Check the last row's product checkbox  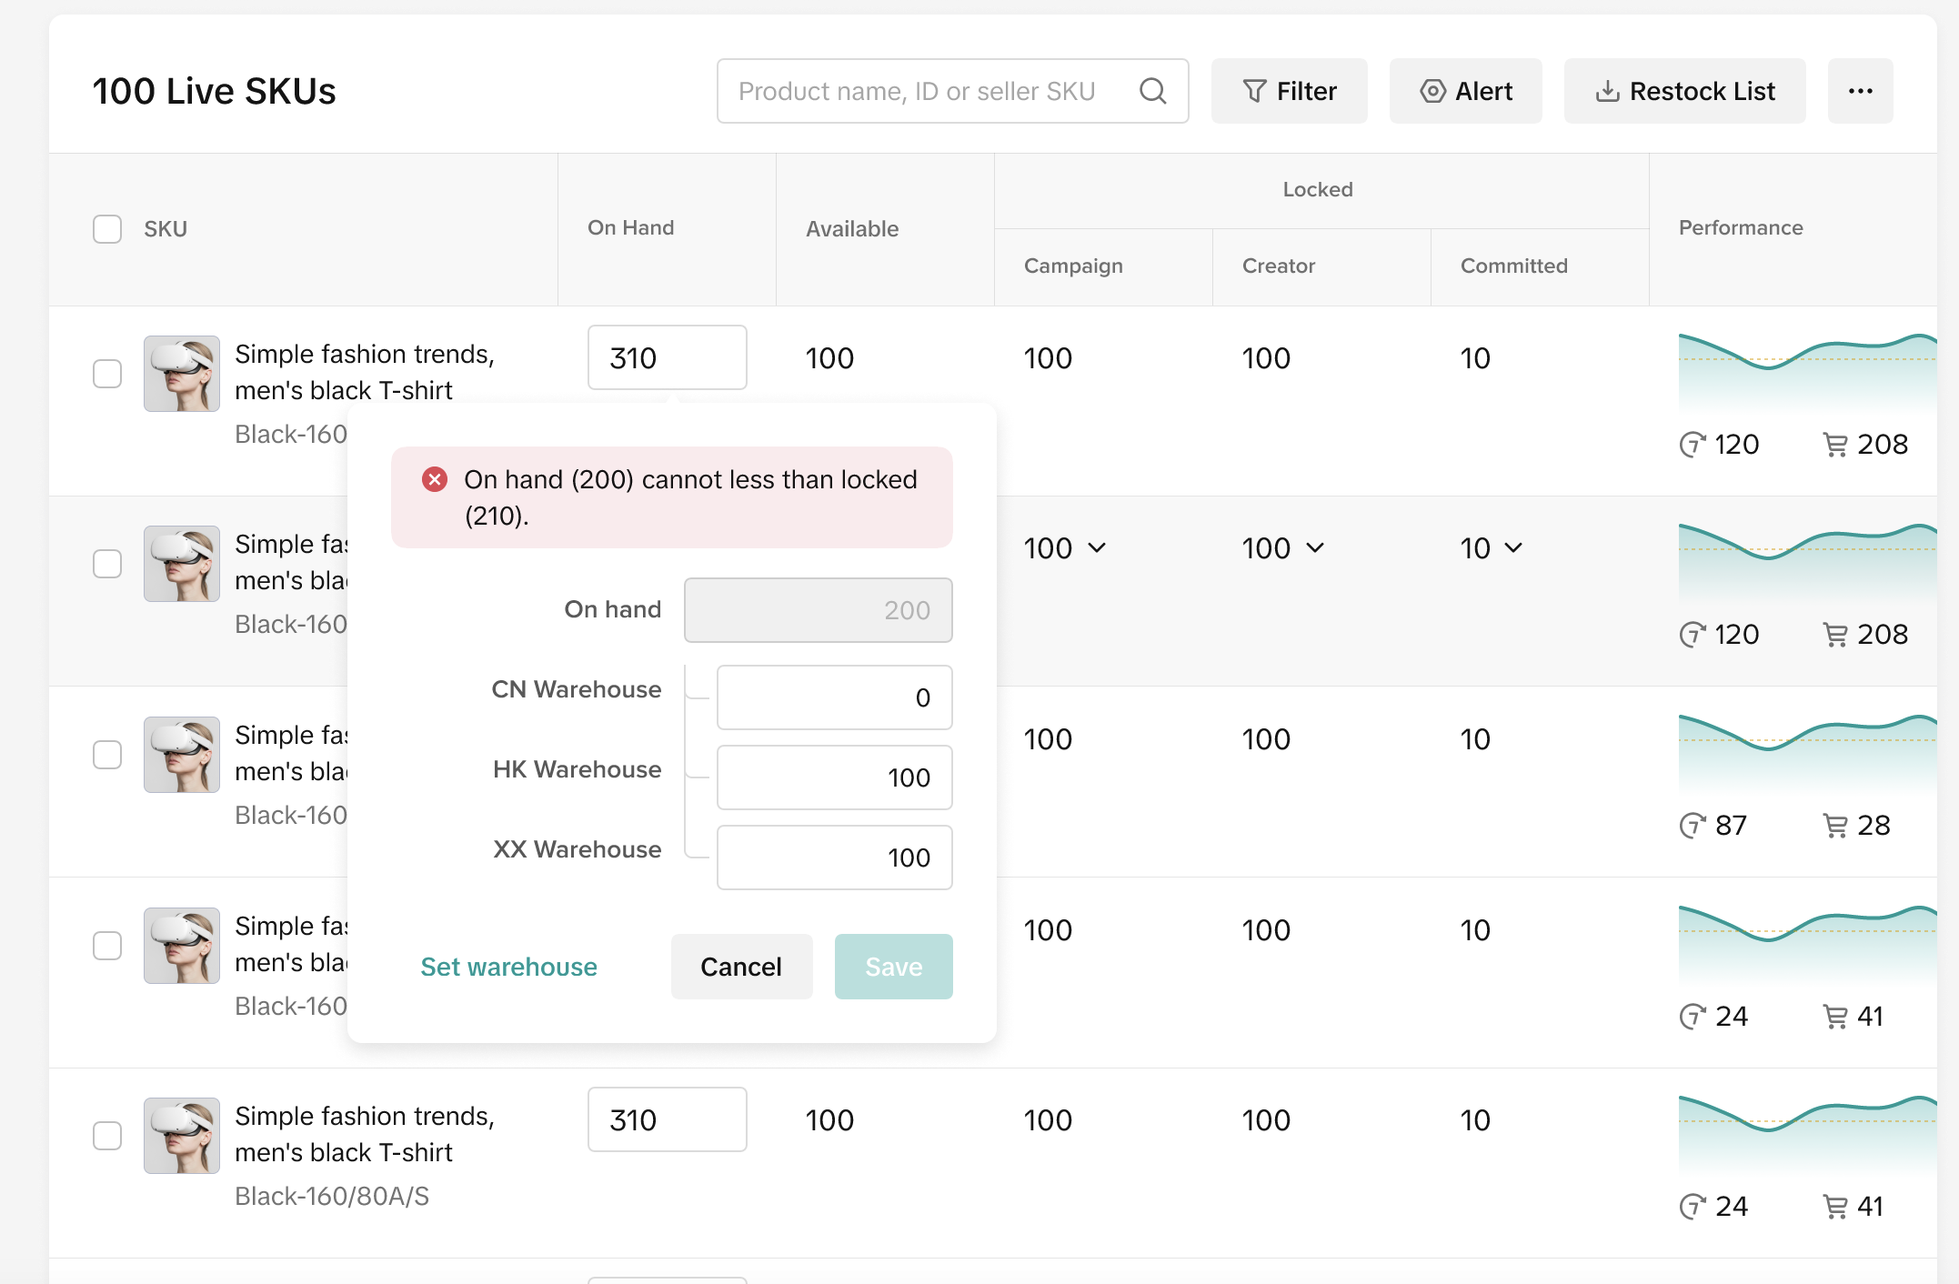coord(107,1136)
